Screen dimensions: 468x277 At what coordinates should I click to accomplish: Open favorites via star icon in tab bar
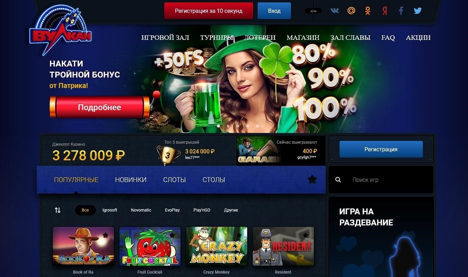tap(312, 179)
